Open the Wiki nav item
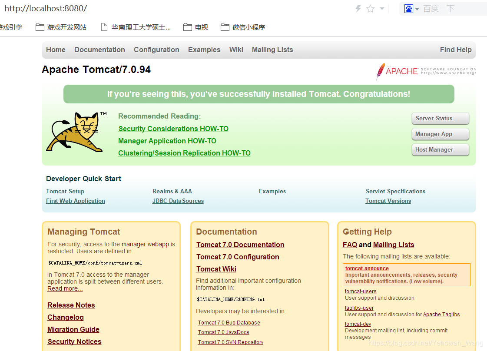This screenshot has height=351, width=487. point(236,50)
